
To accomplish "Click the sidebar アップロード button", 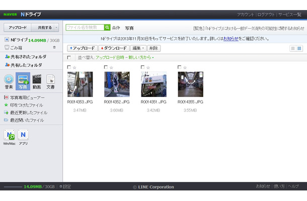I will point(18,28).
